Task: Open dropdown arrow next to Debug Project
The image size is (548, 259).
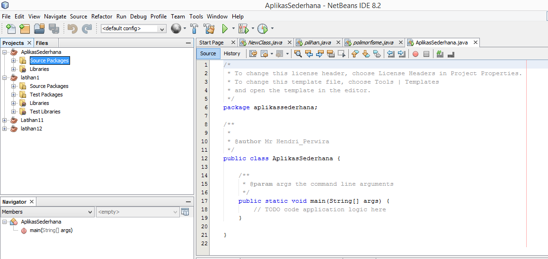Action: 252,29
